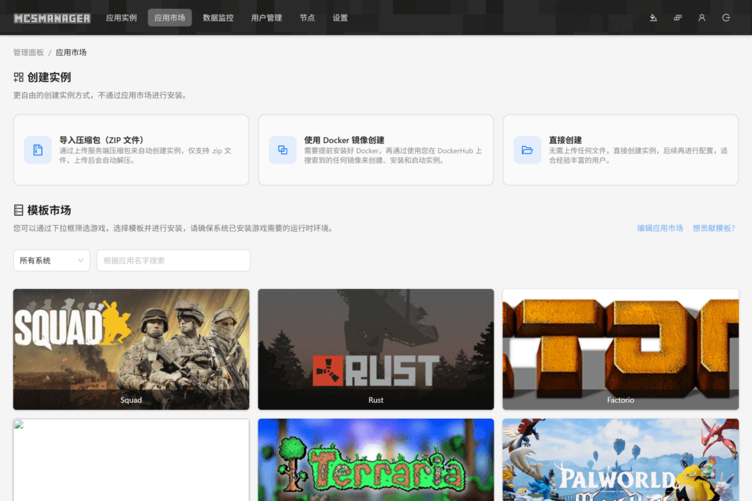Click the ZIP file import icon
The image size is (752, 501).
38,150
